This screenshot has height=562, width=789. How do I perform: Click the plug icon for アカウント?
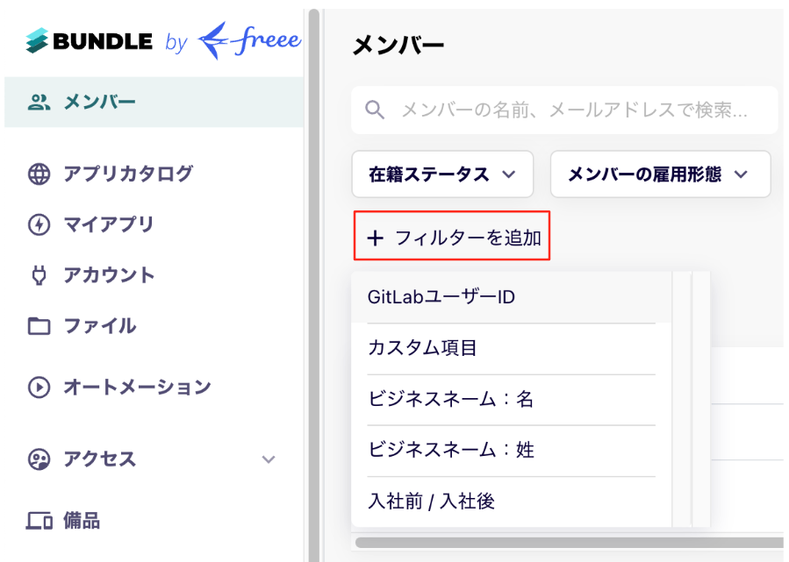pyautogui.click(x=39, y=275)
